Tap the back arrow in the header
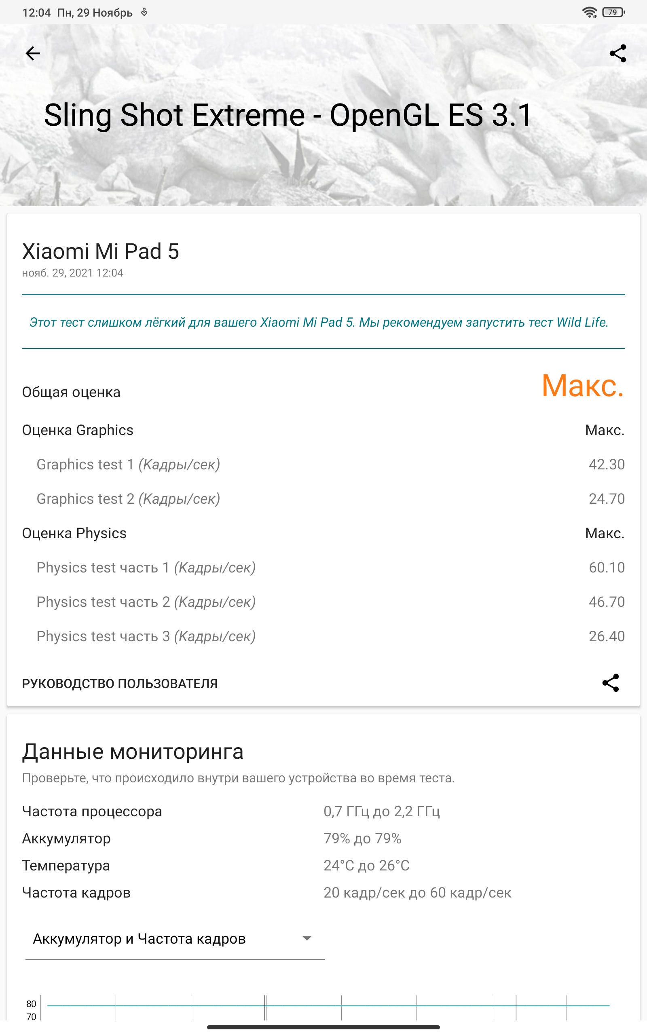Viewport: 647px width, 1035px height. click(33, 53)
